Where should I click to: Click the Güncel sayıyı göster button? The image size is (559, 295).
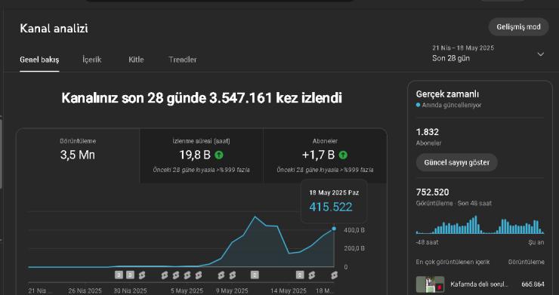[x=457, y=162]
